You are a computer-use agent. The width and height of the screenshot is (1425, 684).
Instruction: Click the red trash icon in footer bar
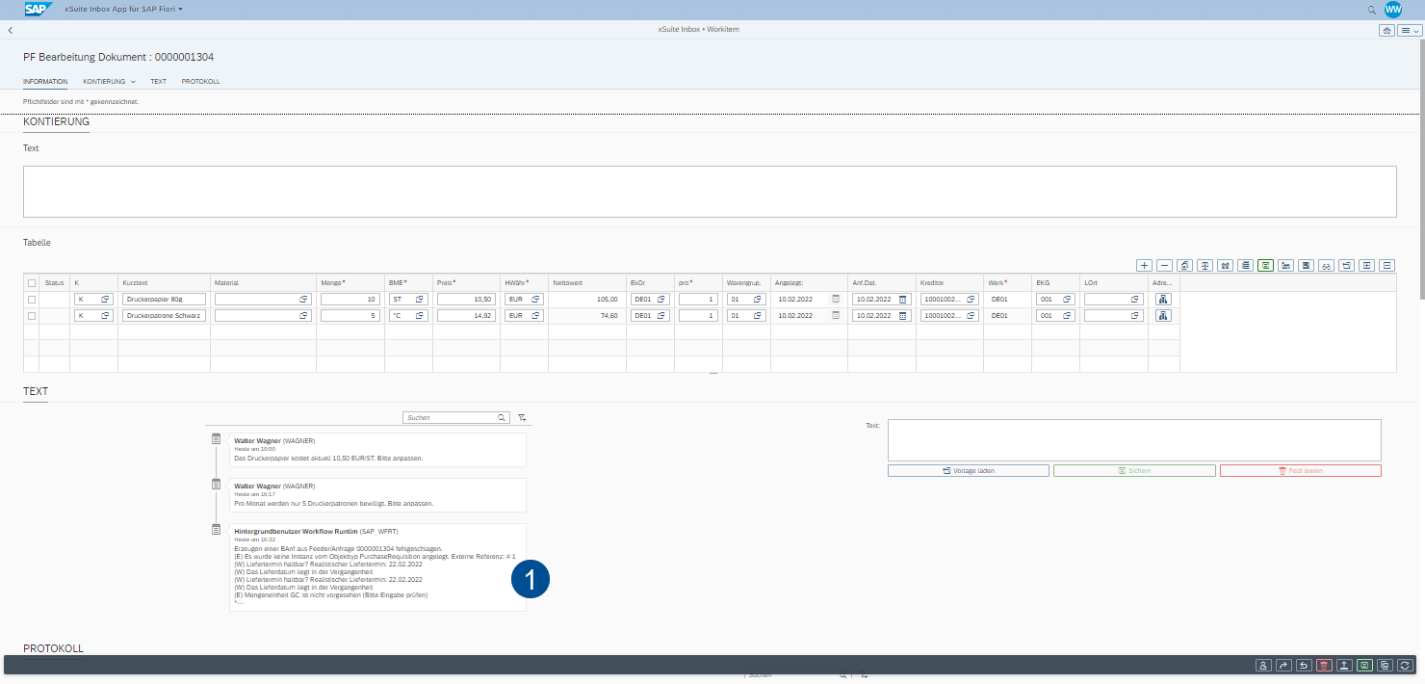[1324, 665]
